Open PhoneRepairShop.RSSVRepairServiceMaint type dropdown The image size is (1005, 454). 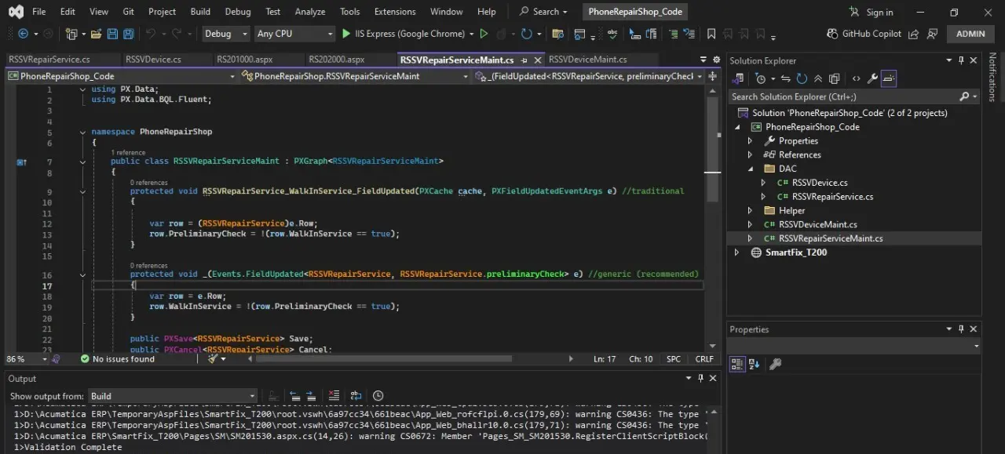coord(356,76)
